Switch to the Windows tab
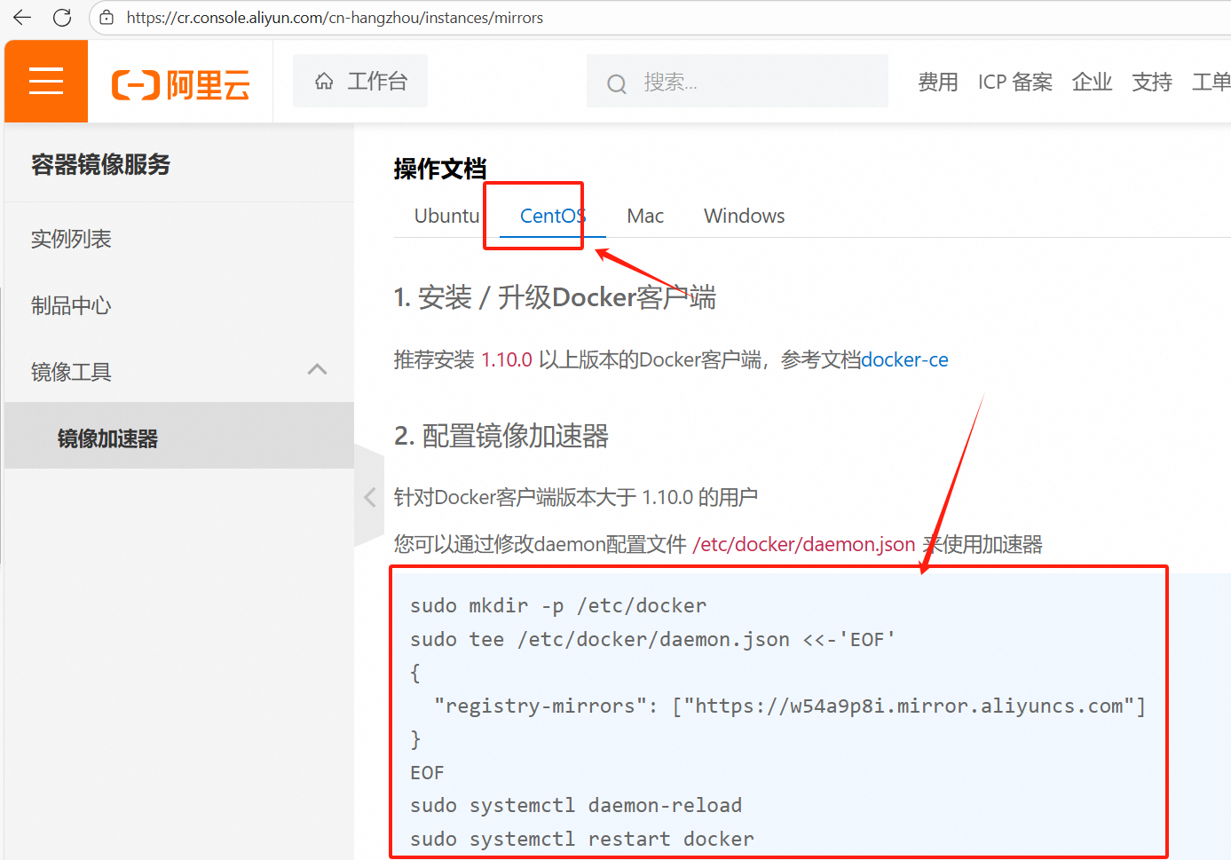 click(x=744, y=216)
